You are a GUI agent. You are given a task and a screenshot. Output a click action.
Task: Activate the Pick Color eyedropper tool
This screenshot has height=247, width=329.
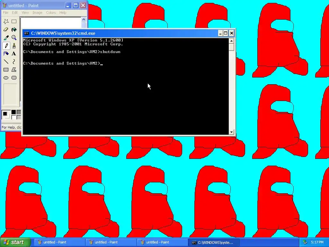6,38
